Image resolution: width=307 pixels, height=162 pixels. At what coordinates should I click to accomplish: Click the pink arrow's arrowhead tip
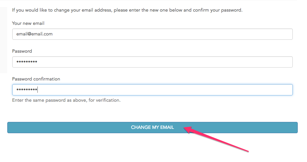[x=185, y=129]
